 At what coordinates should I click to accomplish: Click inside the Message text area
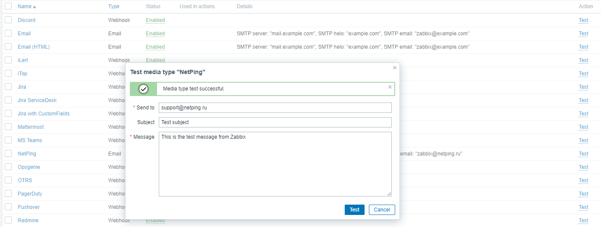275,164
